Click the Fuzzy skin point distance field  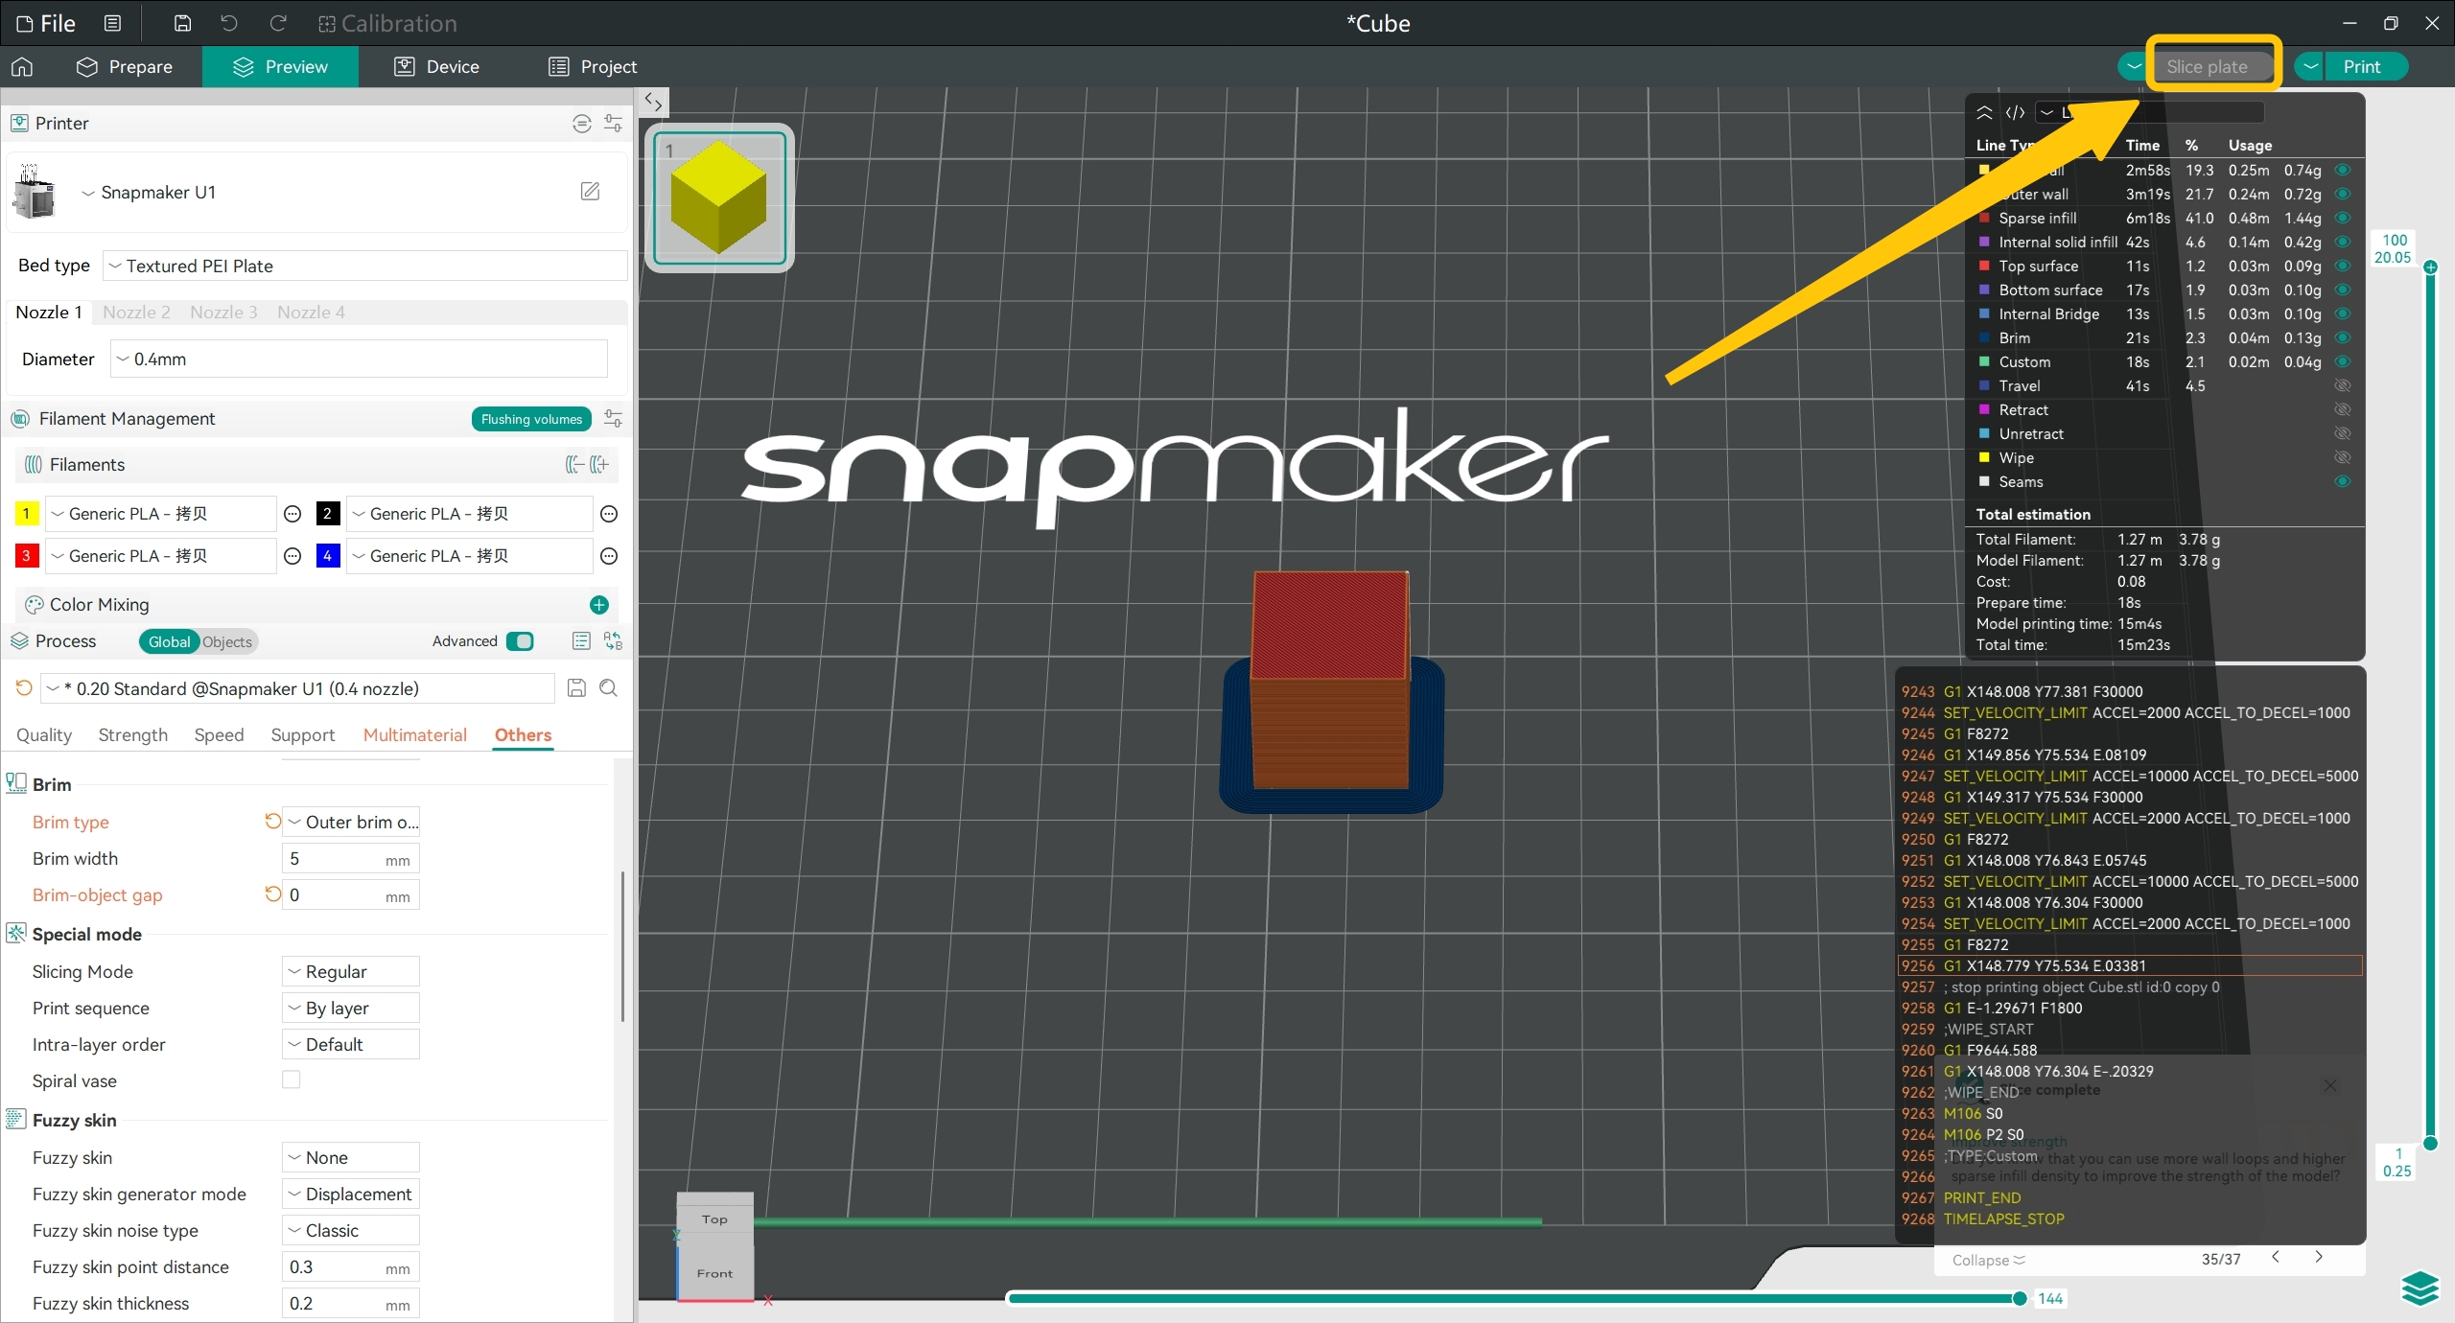point(351,1266)
